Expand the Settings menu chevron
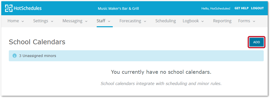 point(52,21)
